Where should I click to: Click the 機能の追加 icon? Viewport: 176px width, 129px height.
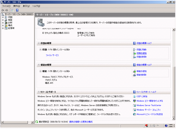[x=134, y=71]
